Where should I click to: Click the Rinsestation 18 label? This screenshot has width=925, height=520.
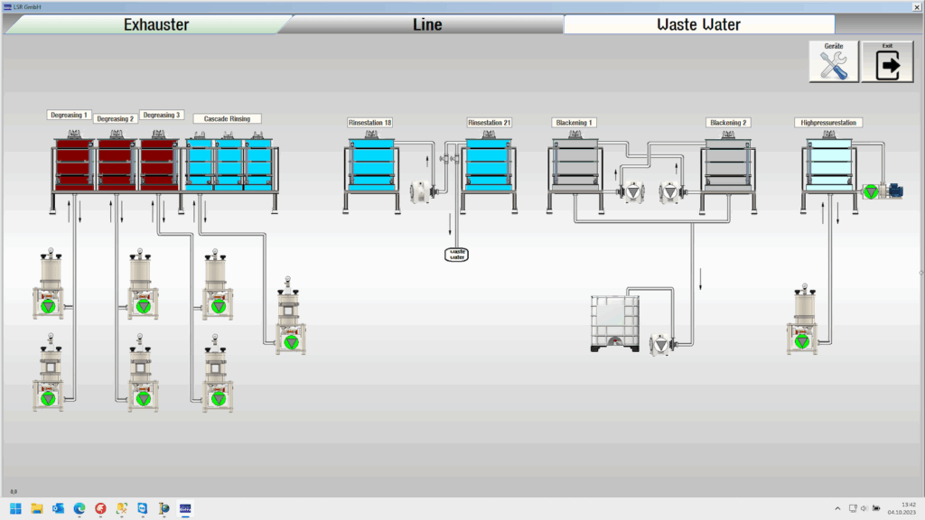369,123
